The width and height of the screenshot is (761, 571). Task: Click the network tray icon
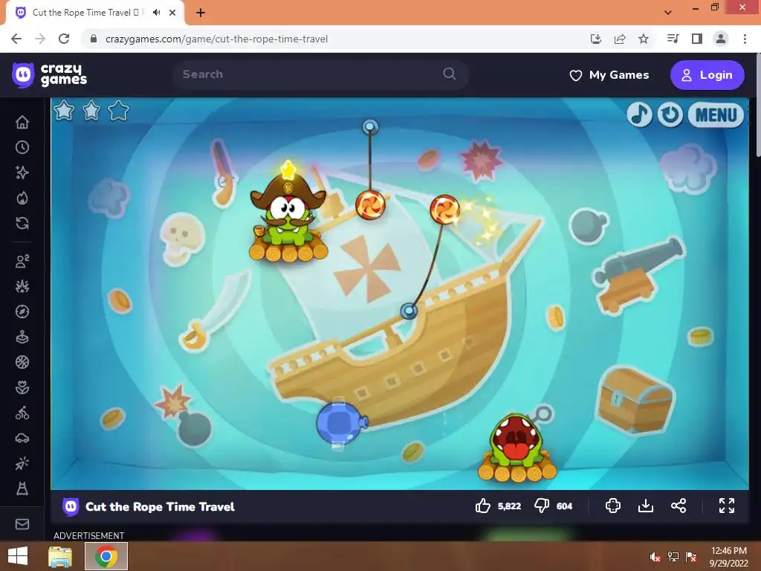click(673, 557)
